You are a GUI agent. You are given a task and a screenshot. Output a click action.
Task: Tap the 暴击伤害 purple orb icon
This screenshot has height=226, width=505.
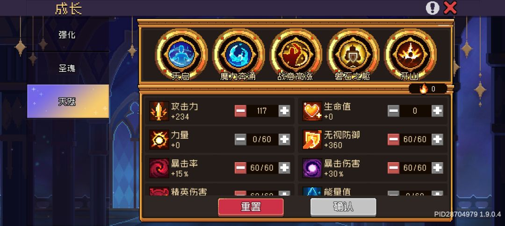(312, 168)
